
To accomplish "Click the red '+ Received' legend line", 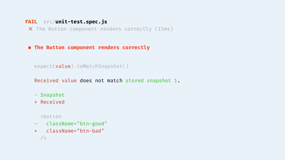I will 50,102.
